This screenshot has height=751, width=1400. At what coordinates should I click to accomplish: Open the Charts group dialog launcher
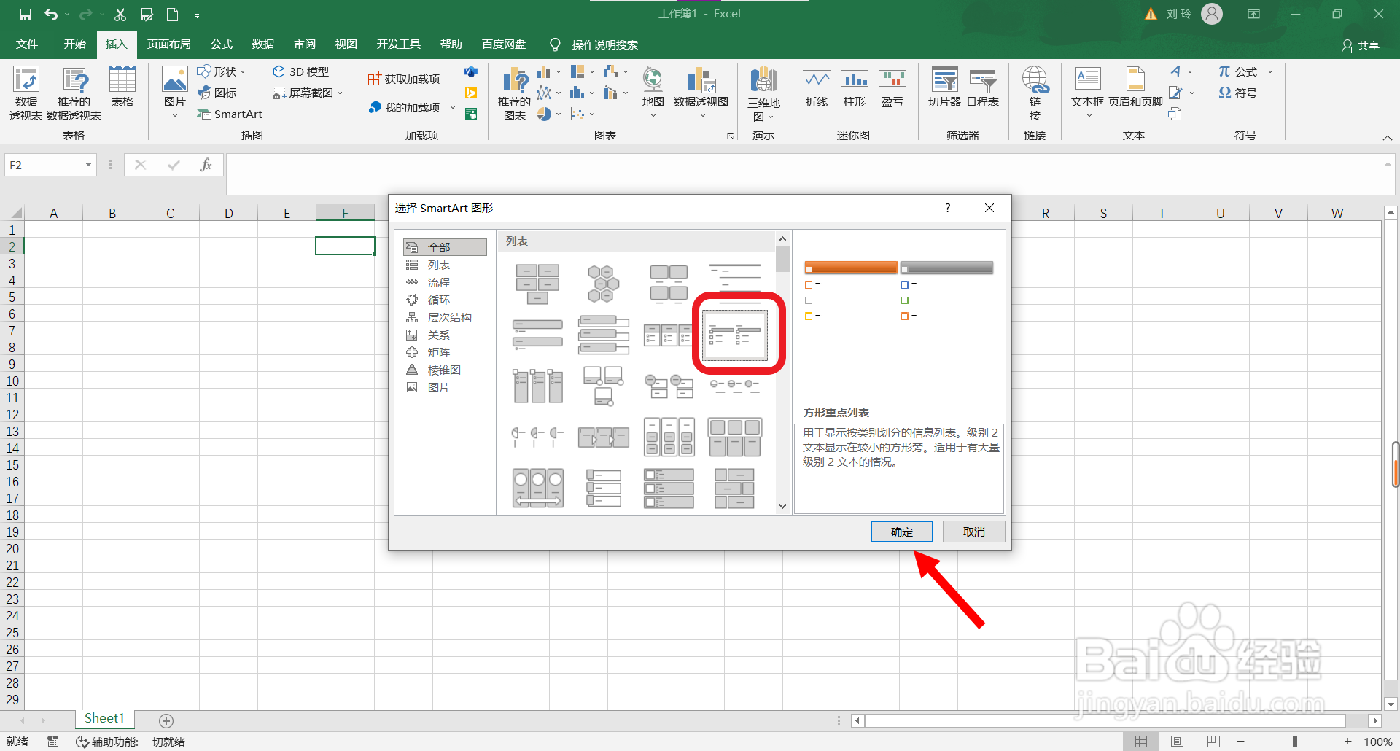point(731,136)
